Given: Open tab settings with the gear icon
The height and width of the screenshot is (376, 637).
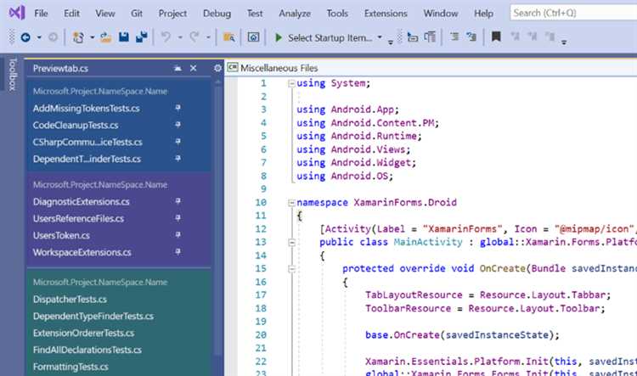Looking at the screenshot, I should coord(217,68).
